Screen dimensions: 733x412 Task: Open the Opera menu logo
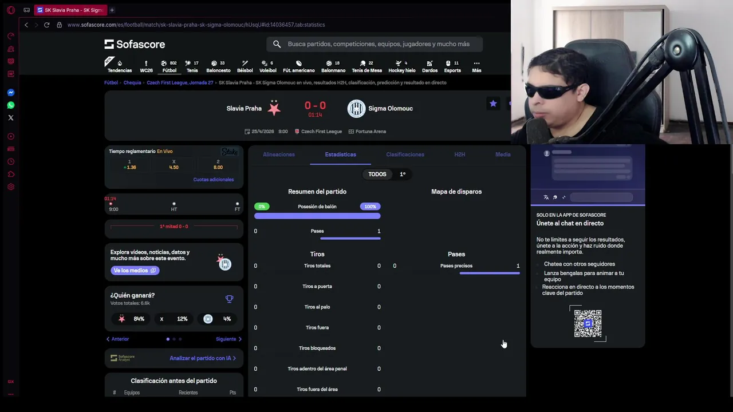[x=10, y=10]
